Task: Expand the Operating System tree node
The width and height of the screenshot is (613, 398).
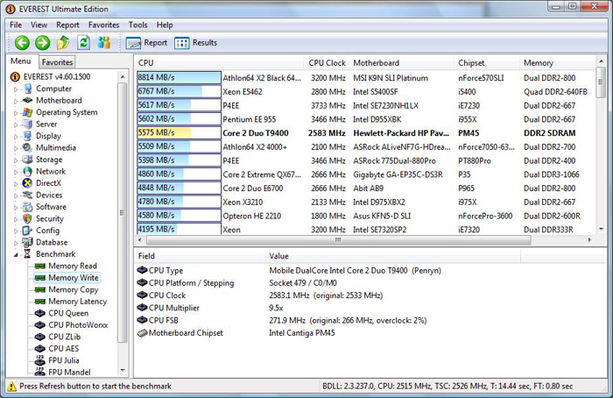Action: [16, 113]
